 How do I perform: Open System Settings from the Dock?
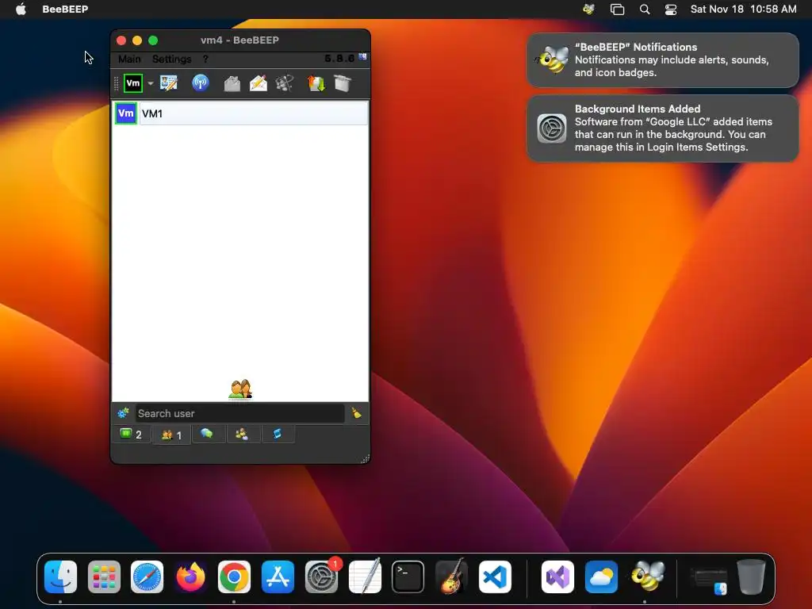pyautogui.click(x=322, y=576)
